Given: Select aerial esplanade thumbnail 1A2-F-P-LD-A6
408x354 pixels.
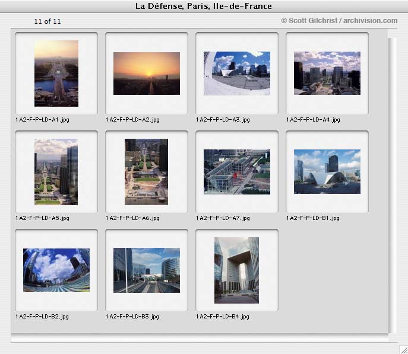Looking at the screenshot, I should click(x=146, y=172).
